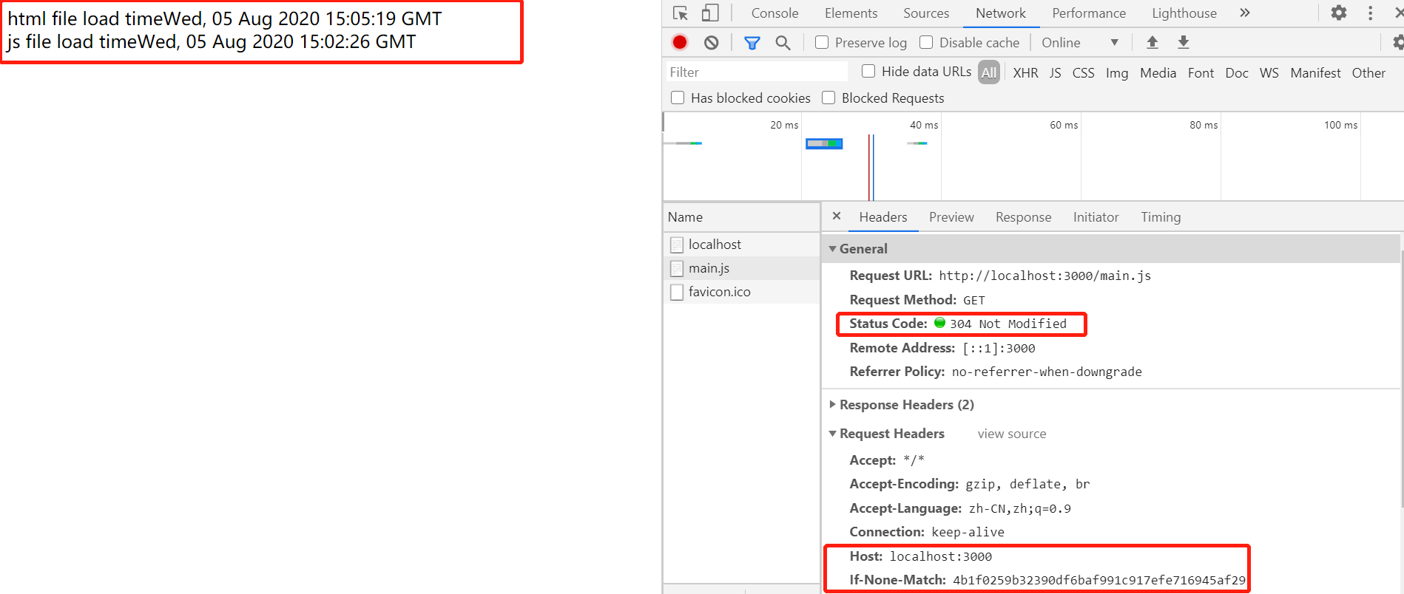Collapse the General section
The height and width of the screenshot is (594, 1404).
click(x=833, y=249)
